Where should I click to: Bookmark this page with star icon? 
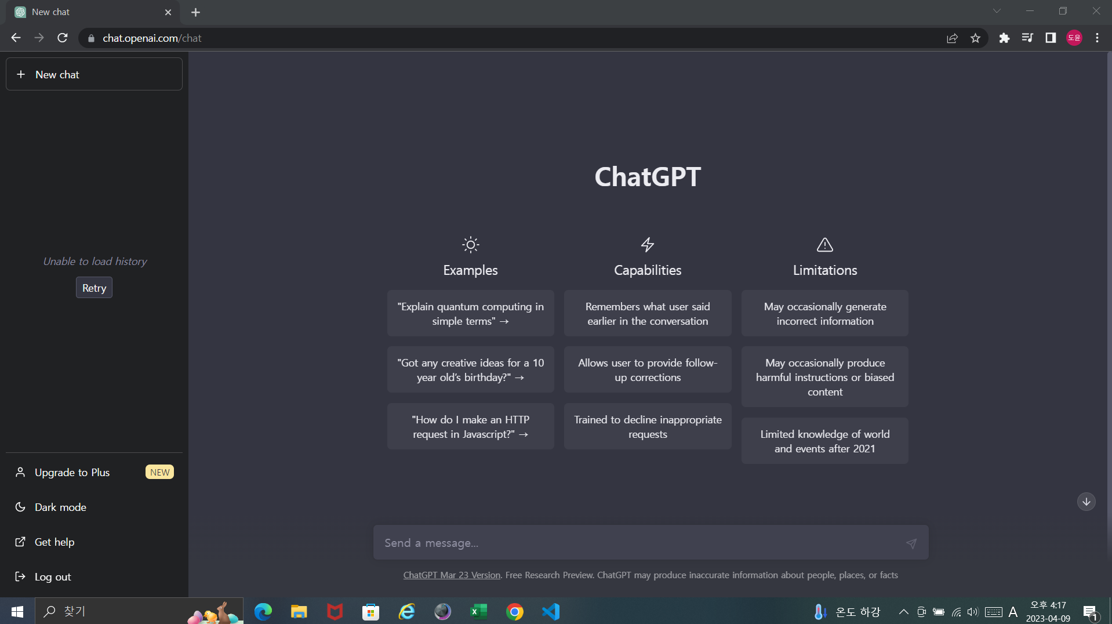[975, 38]
